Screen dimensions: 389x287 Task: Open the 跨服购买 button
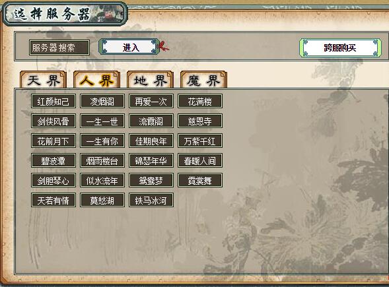pyautogui.click(x=340, y=48)
